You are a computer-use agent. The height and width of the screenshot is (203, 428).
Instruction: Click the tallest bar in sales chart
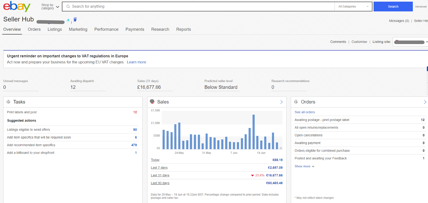click(x=253, y=132)
